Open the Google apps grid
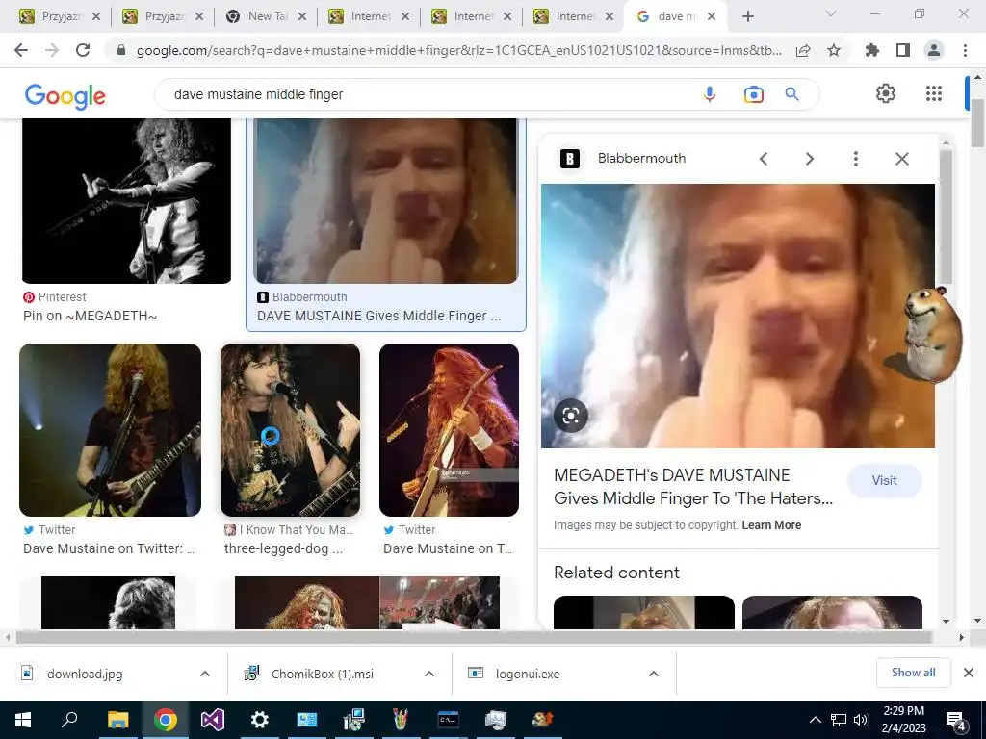The width and height of the screenshot is (986, 739). click(x=934, y=93)
